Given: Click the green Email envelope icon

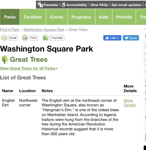Looking at the screenshot, I should pyautogui.click(x=4, y=38).
